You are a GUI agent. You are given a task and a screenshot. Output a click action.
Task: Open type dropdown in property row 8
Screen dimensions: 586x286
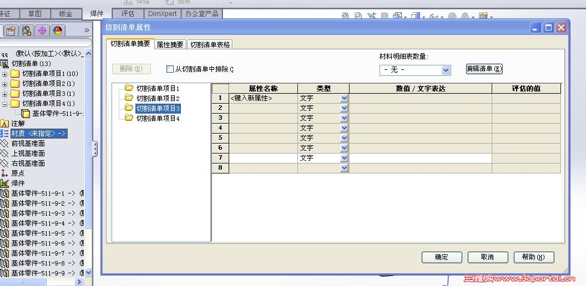pyautogui.click(x=344, y=168)
